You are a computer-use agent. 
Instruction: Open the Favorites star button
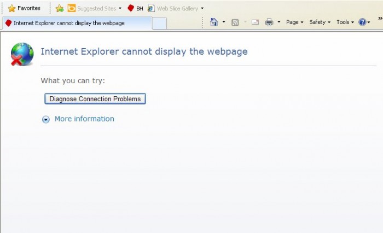click(x=24, y=8)
